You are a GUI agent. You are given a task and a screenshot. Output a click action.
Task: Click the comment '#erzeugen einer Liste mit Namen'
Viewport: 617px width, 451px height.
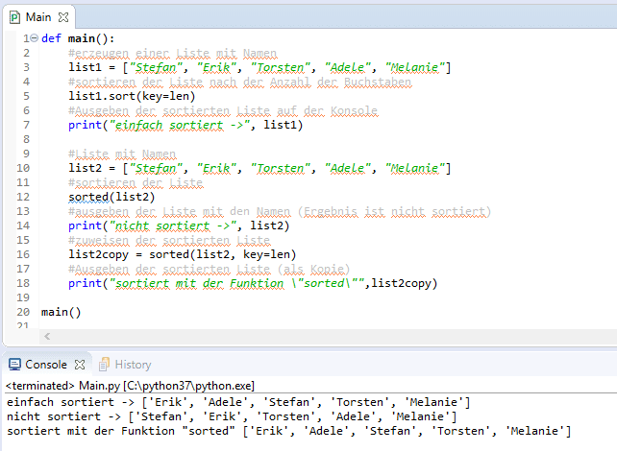pyautogui.click(x=173, y=53)
